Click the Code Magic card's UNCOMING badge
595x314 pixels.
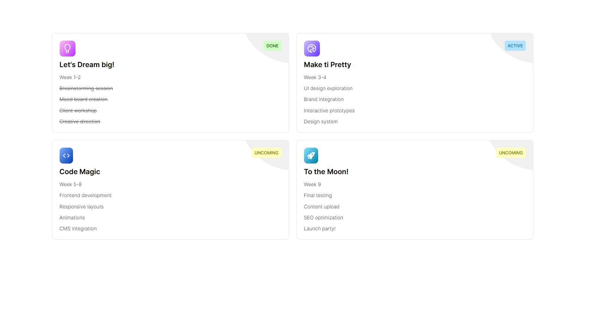click(x=266, y=153)
